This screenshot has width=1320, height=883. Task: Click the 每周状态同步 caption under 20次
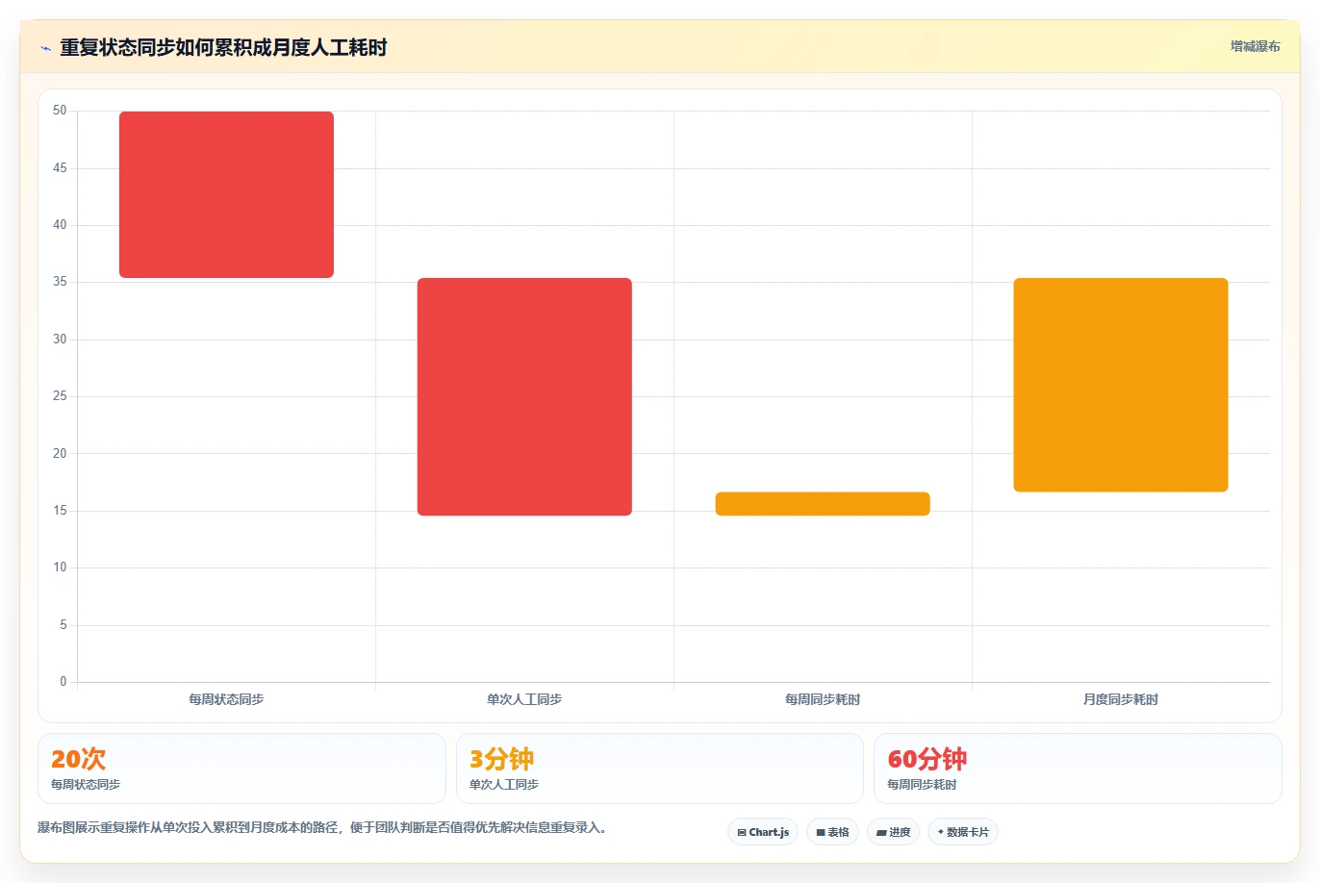86,785
